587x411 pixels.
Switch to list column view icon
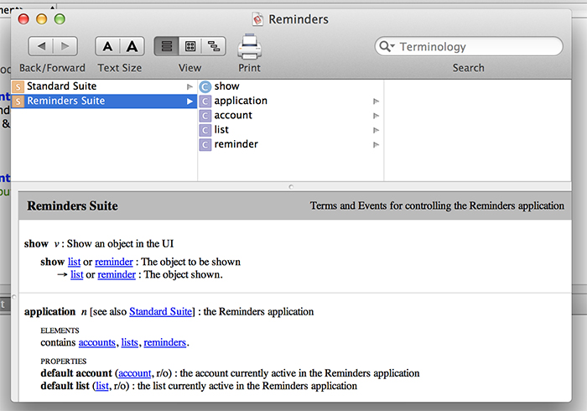point(166,46)
